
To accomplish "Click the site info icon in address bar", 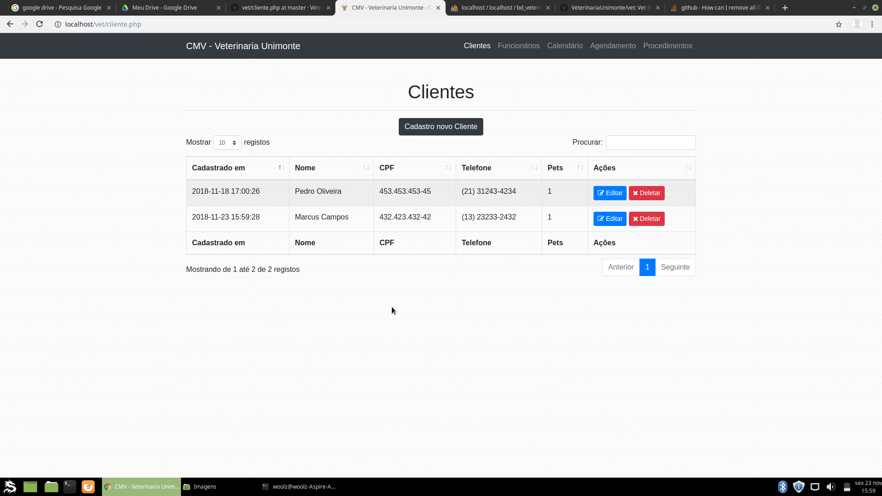I will point(58,24).
